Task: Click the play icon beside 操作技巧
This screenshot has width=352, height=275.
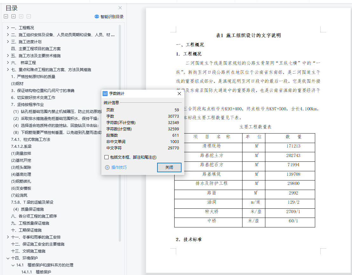Action: [107, 167]
